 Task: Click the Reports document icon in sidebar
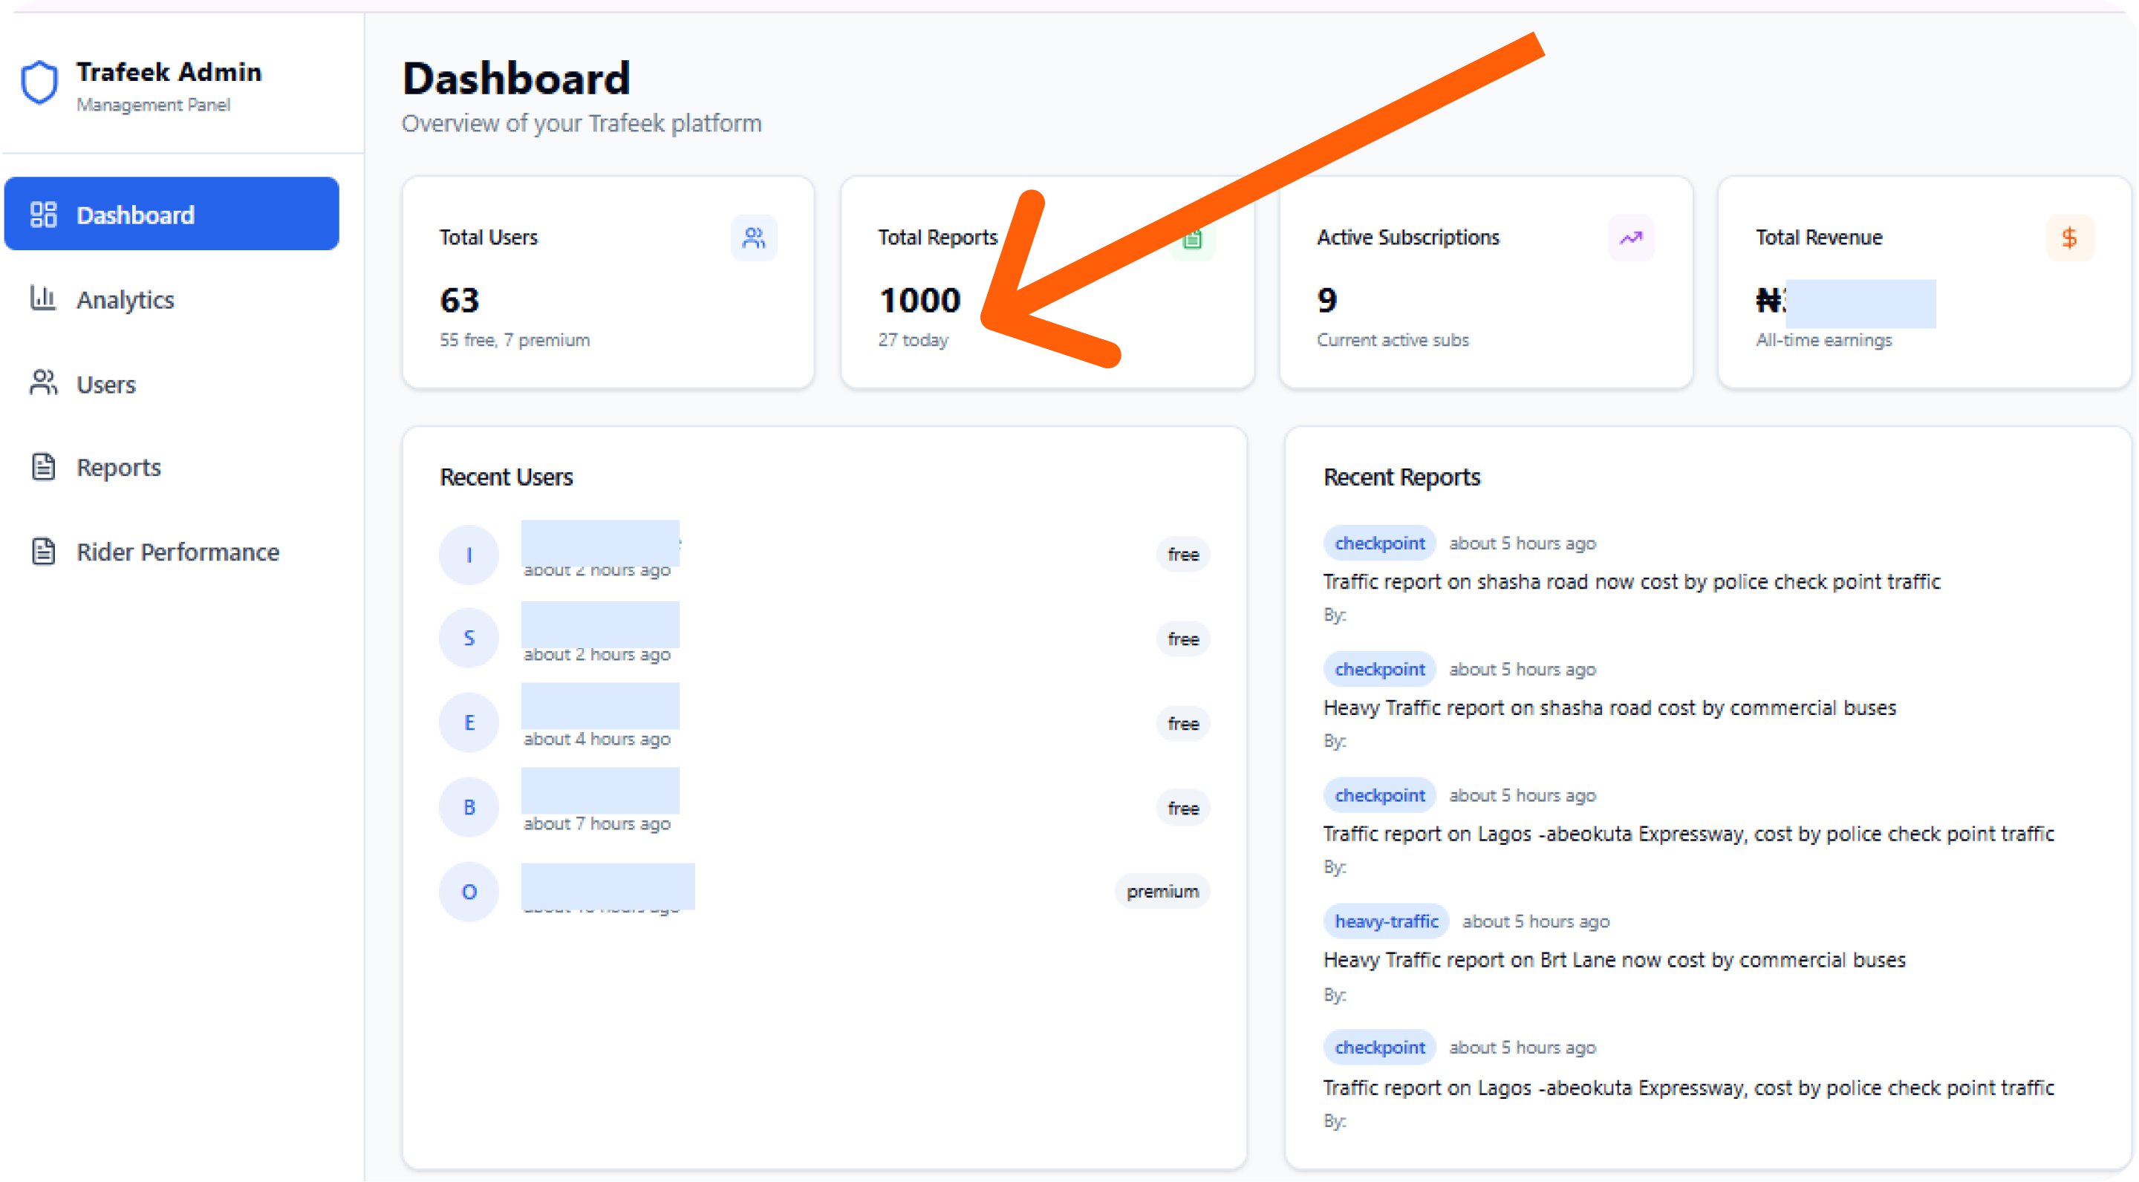pos(43,466)
